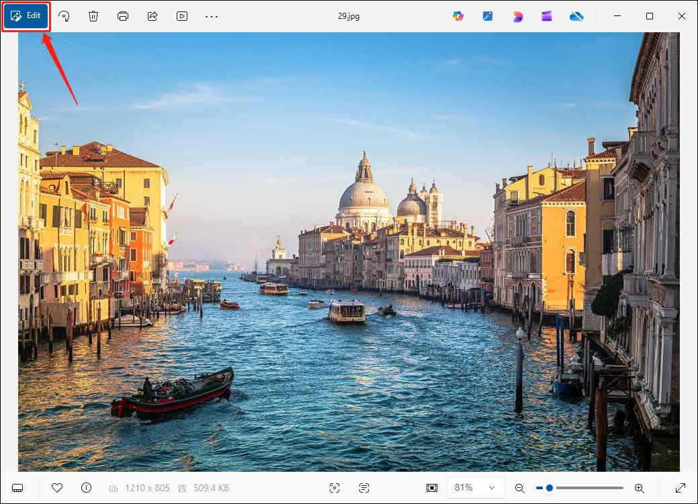Rotate the image
The image size is (698, 504).
tap(65, 15)
